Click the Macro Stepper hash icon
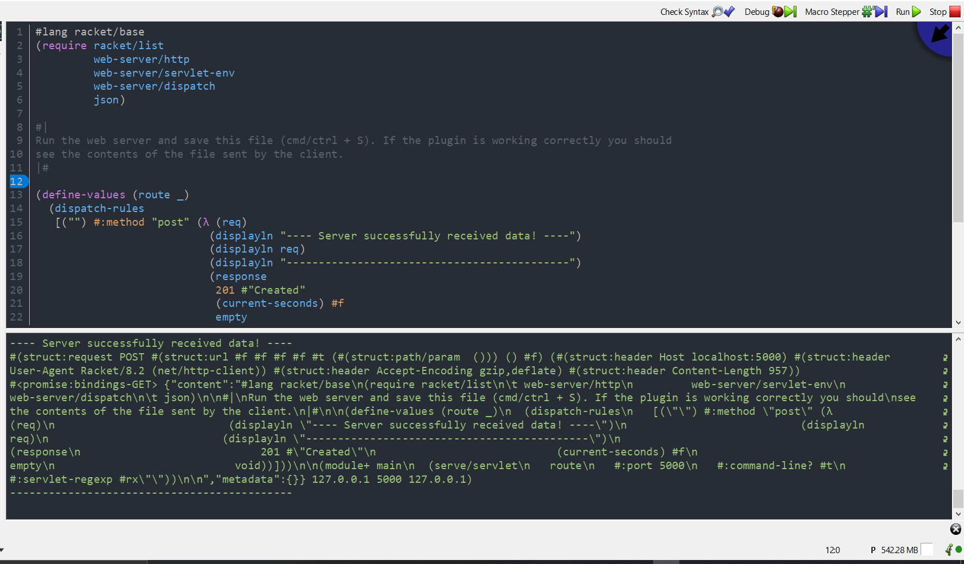Screen dimensions: 964x564 [867, 11]
